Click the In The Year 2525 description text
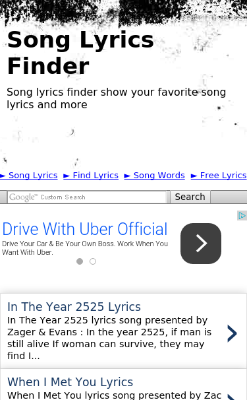Image resolution: width=247 pixels, height=400 pixels. 109,338
